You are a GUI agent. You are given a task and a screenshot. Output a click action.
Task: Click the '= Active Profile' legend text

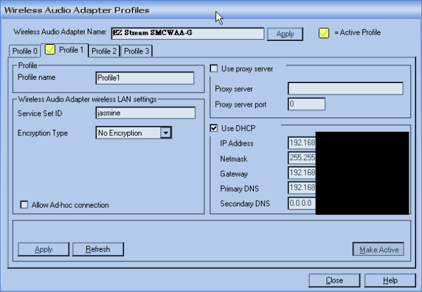pos(357,32)
